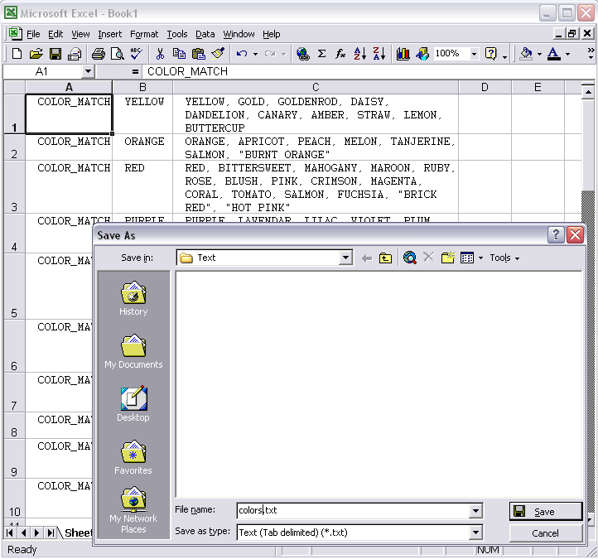Click the AutoSum sigma icon
Image resolution: width=598 pixels, height=559 pixels.
321,54
